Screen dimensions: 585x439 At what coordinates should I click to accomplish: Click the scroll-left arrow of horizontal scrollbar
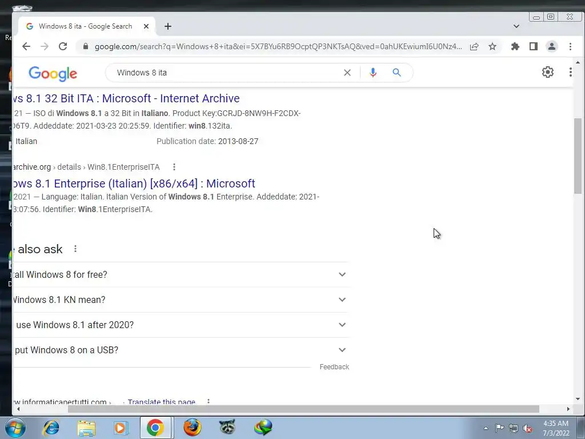18,409
